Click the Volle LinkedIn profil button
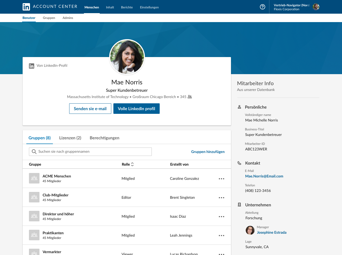The width and height of the screenshot is (342, 255). coord(137,109)
